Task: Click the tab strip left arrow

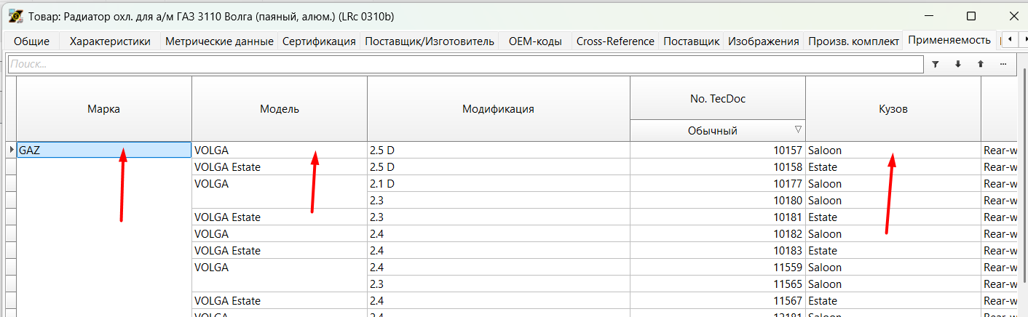Action: click(x=1011, y=41)
